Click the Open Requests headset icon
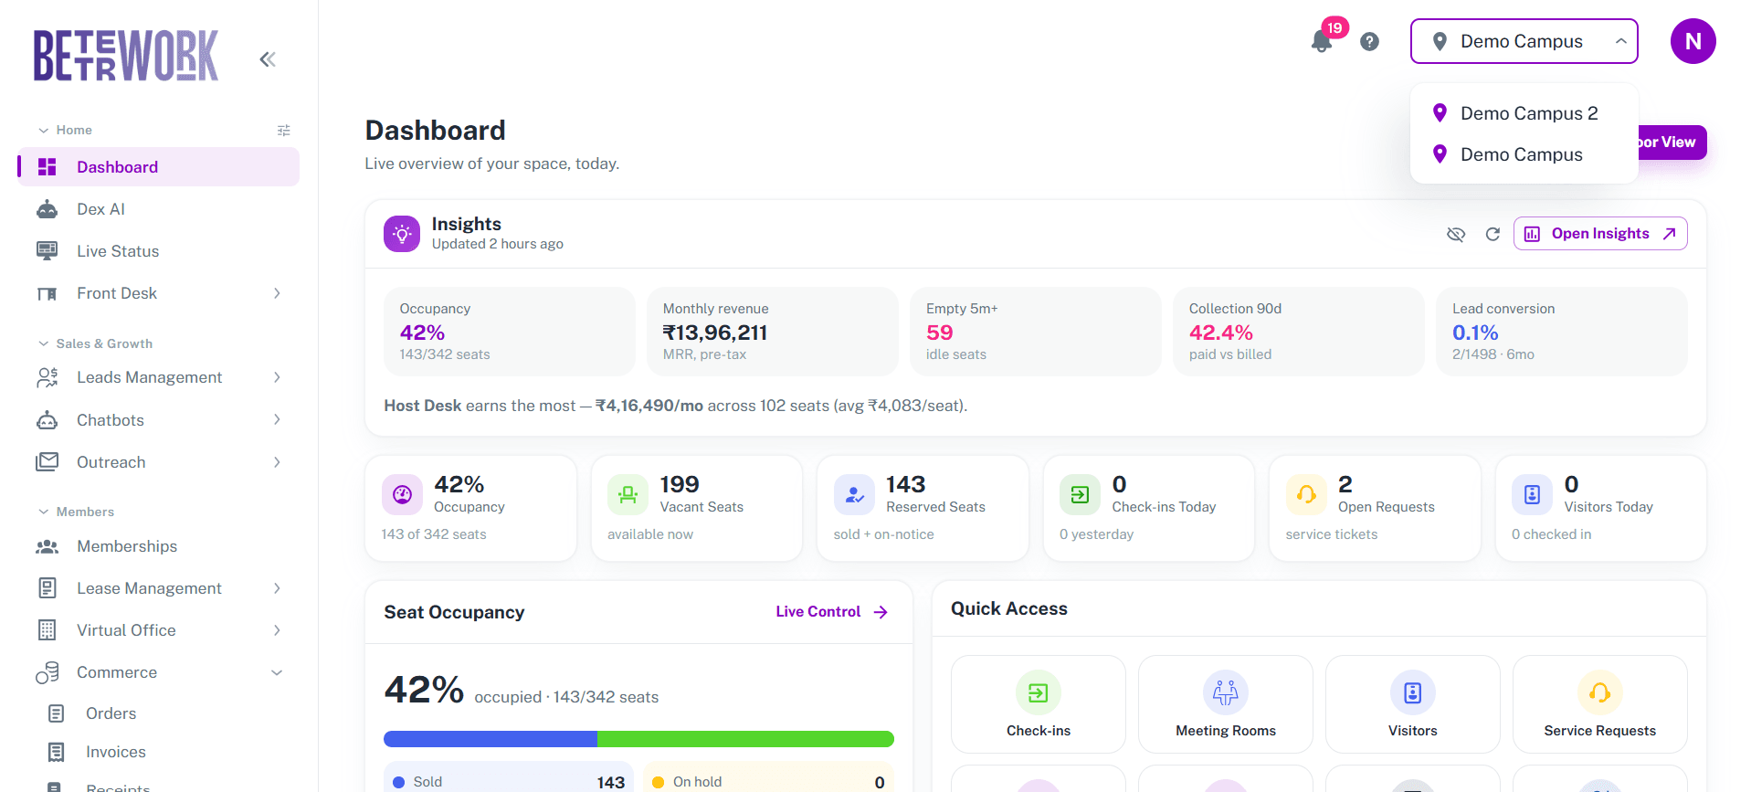The height and width of the screenshot is (792, 1751). [1306, 495]
